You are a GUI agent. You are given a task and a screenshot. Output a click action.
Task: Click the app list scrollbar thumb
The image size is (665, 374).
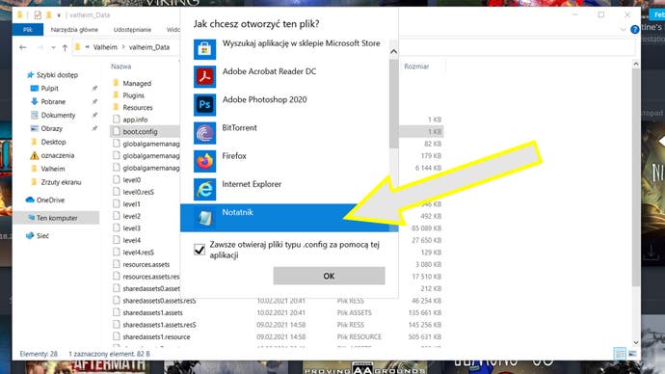[393, 104]
